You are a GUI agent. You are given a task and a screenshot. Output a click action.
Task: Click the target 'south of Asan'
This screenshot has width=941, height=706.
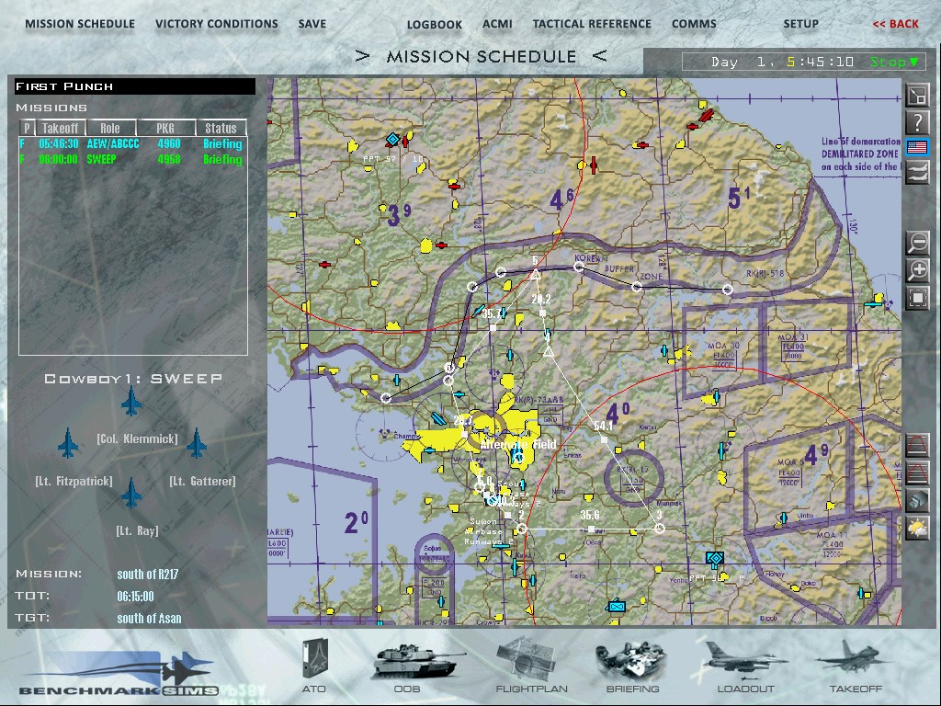(149, 619)
